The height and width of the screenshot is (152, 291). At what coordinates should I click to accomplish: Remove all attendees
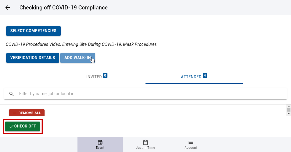point(27,113)
